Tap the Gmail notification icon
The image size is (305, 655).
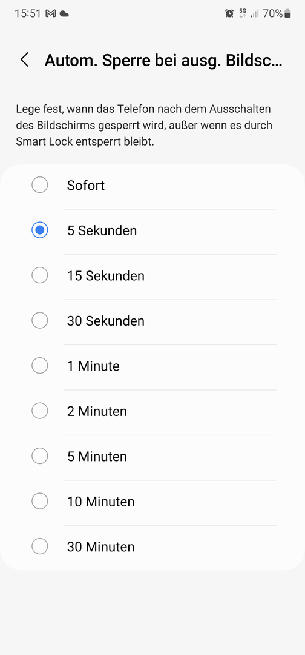click(50, 14)
